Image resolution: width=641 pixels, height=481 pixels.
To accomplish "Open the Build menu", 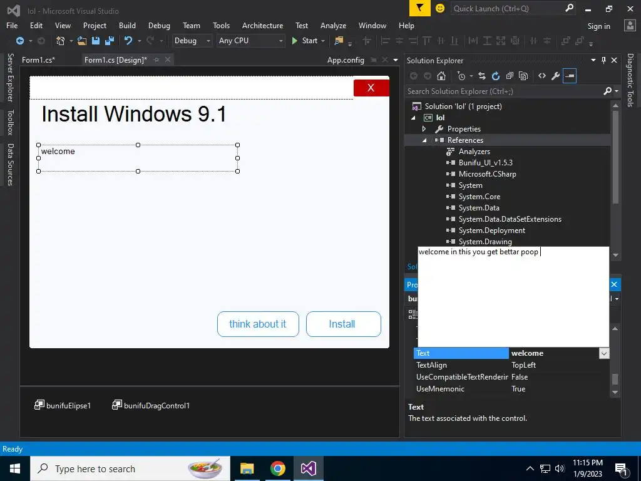I will (127, 25).
